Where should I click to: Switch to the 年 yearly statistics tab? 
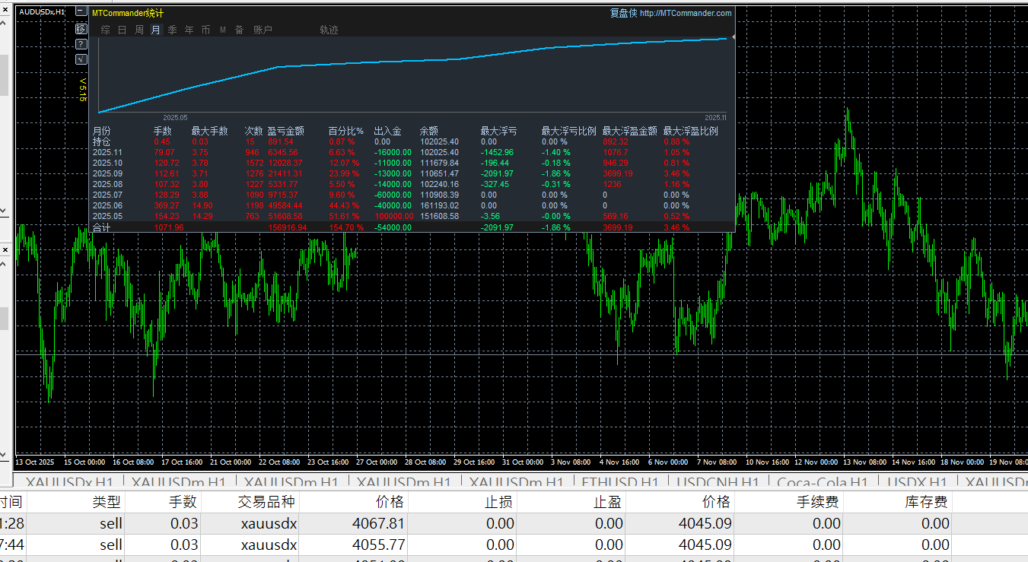pos(189,30)
